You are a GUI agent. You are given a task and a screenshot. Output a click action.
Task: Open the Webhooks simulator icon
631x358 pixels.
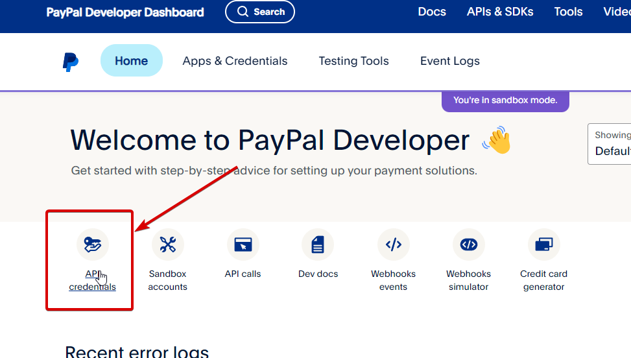468,245
